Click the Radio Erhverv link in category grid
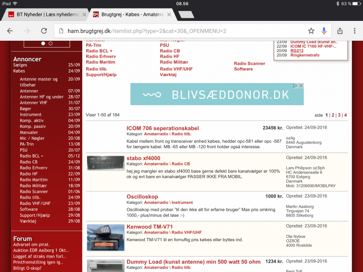Image resolution: width=363 pixels, height=272 pixels. [101, 56]
